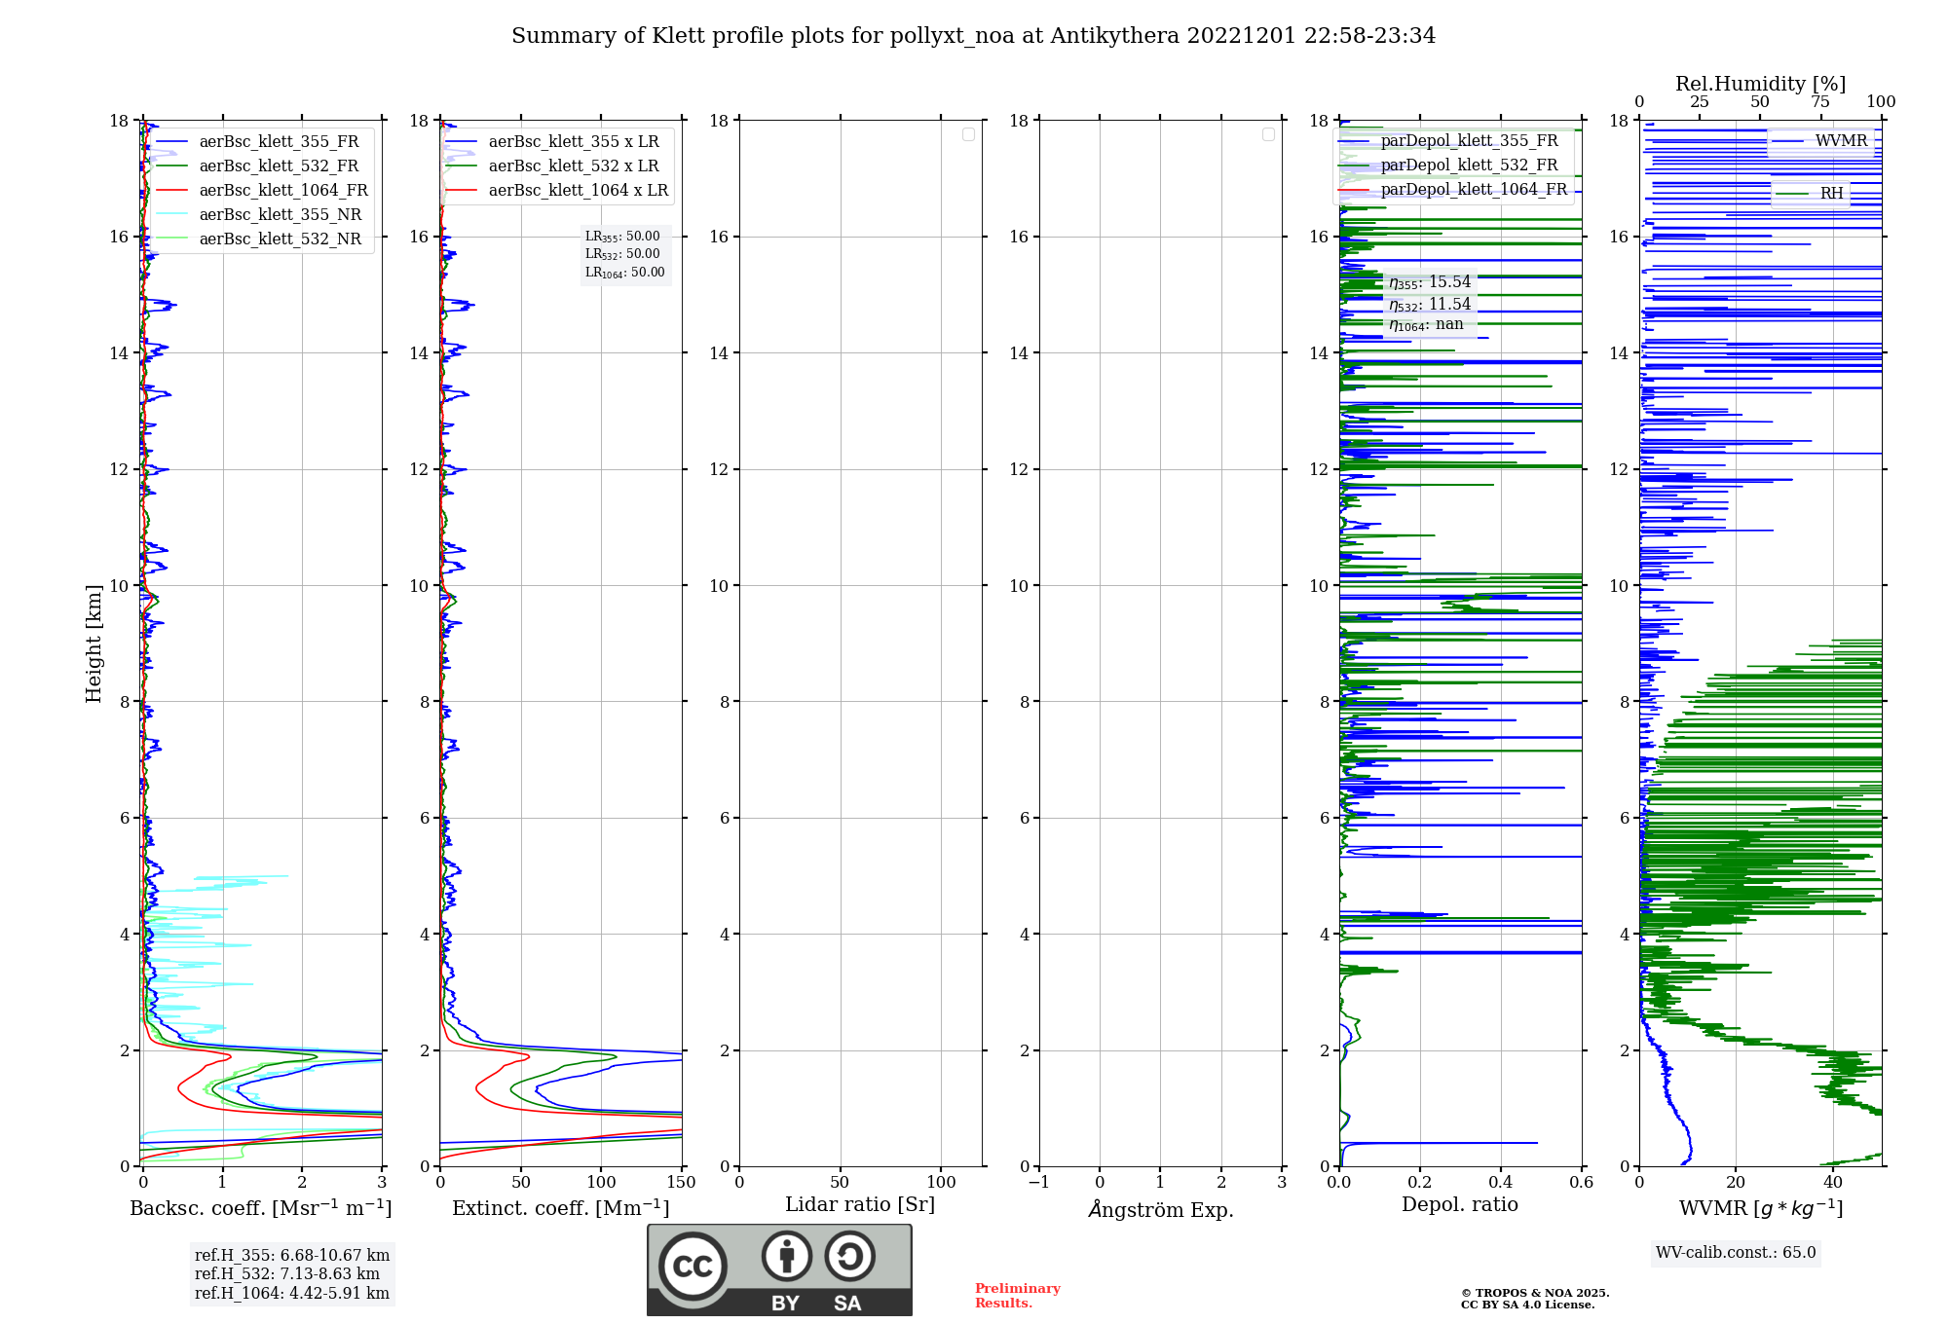Select aerBsc_klett_532_FR legend entry
1948x1324 pixels.
click(262, 166)
